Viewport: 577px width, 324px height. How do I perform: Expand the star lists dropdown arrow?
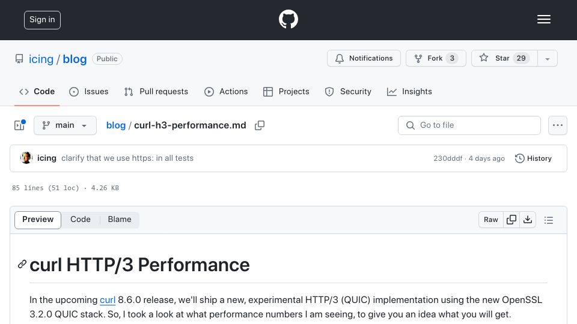pyautogui.click(x=547, y=59)
